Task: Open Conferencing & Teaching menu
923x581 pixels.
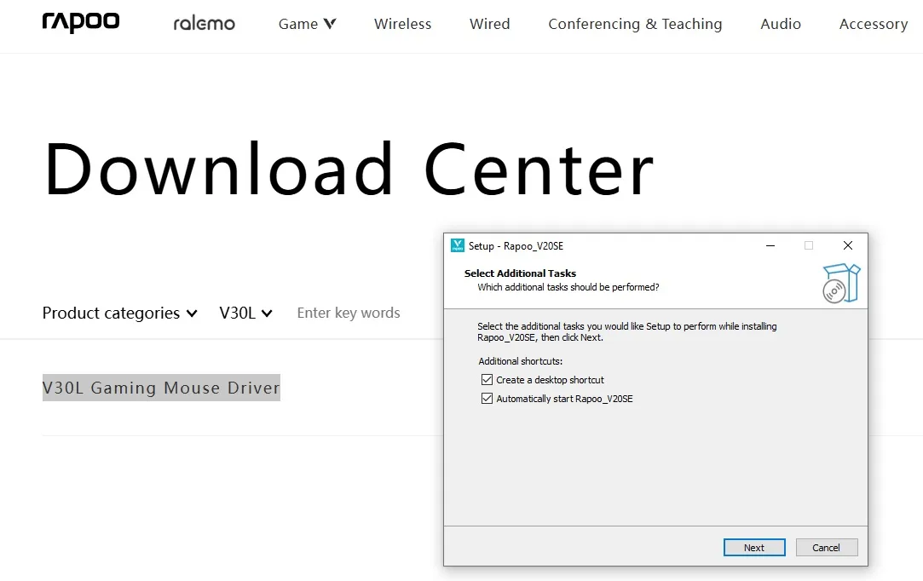Action: point(635,24)
